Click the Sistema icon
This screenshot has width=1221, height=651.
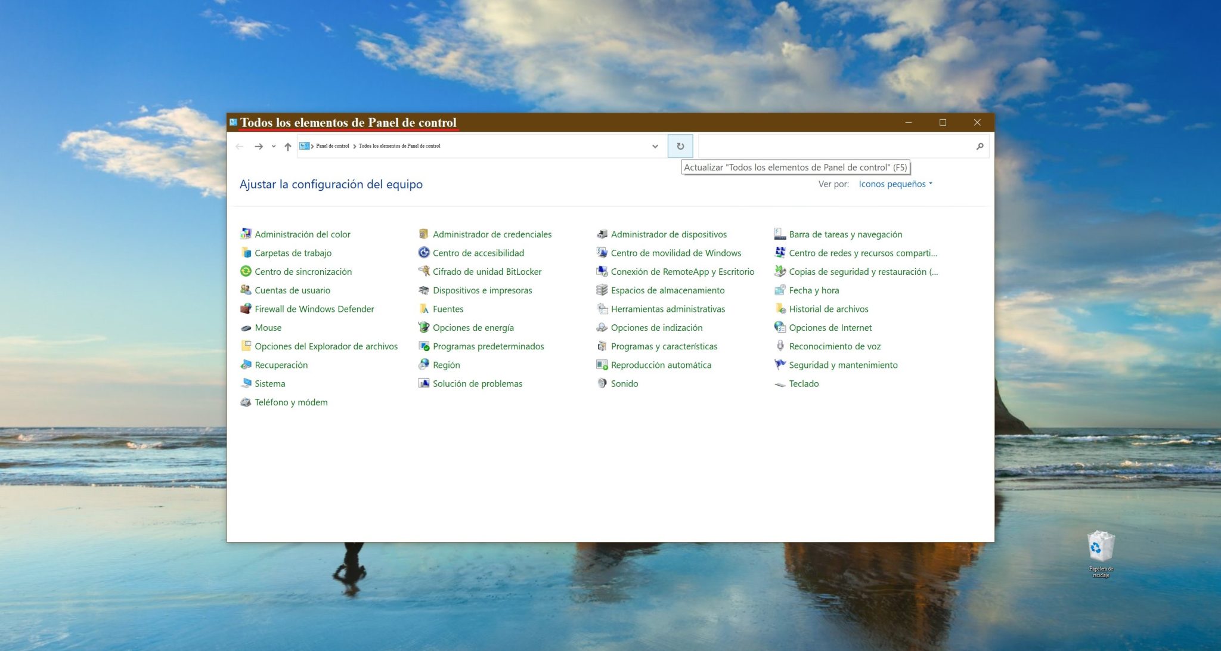(246, 383)
